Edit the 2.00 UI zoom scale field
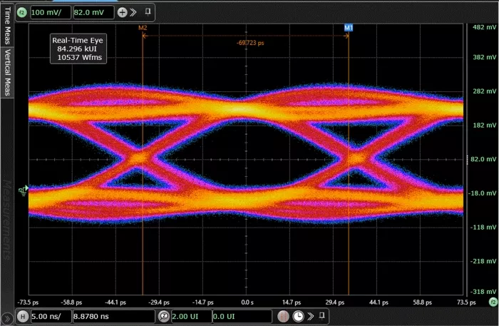The image size is (499, 326). tap(190, 316)
